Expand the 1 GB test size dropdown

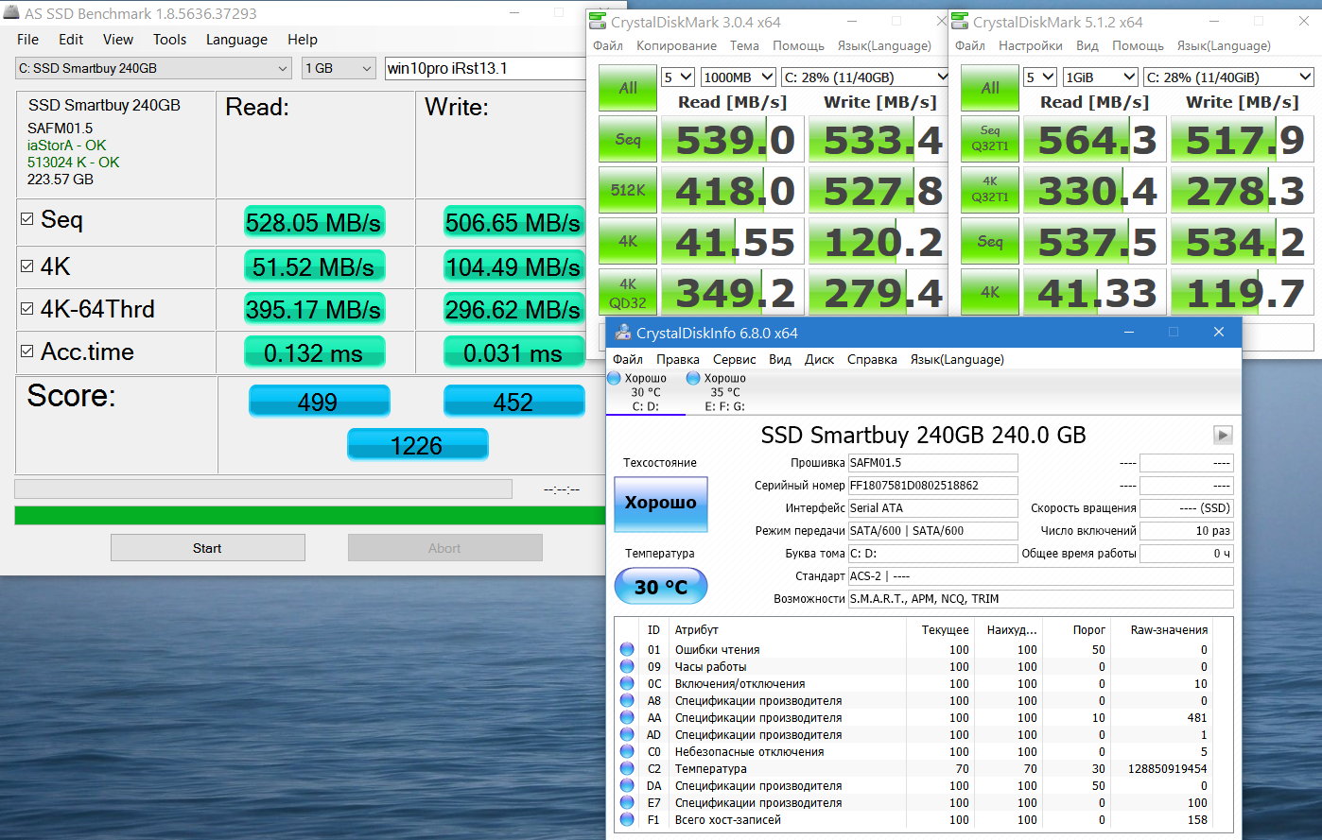339,68
